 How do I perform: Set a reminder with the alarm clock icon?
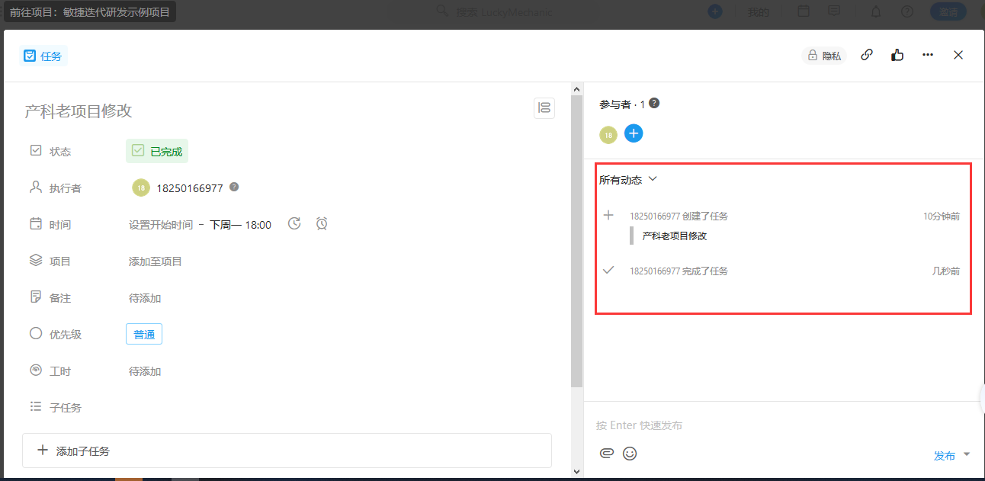[x=321, y=223]
